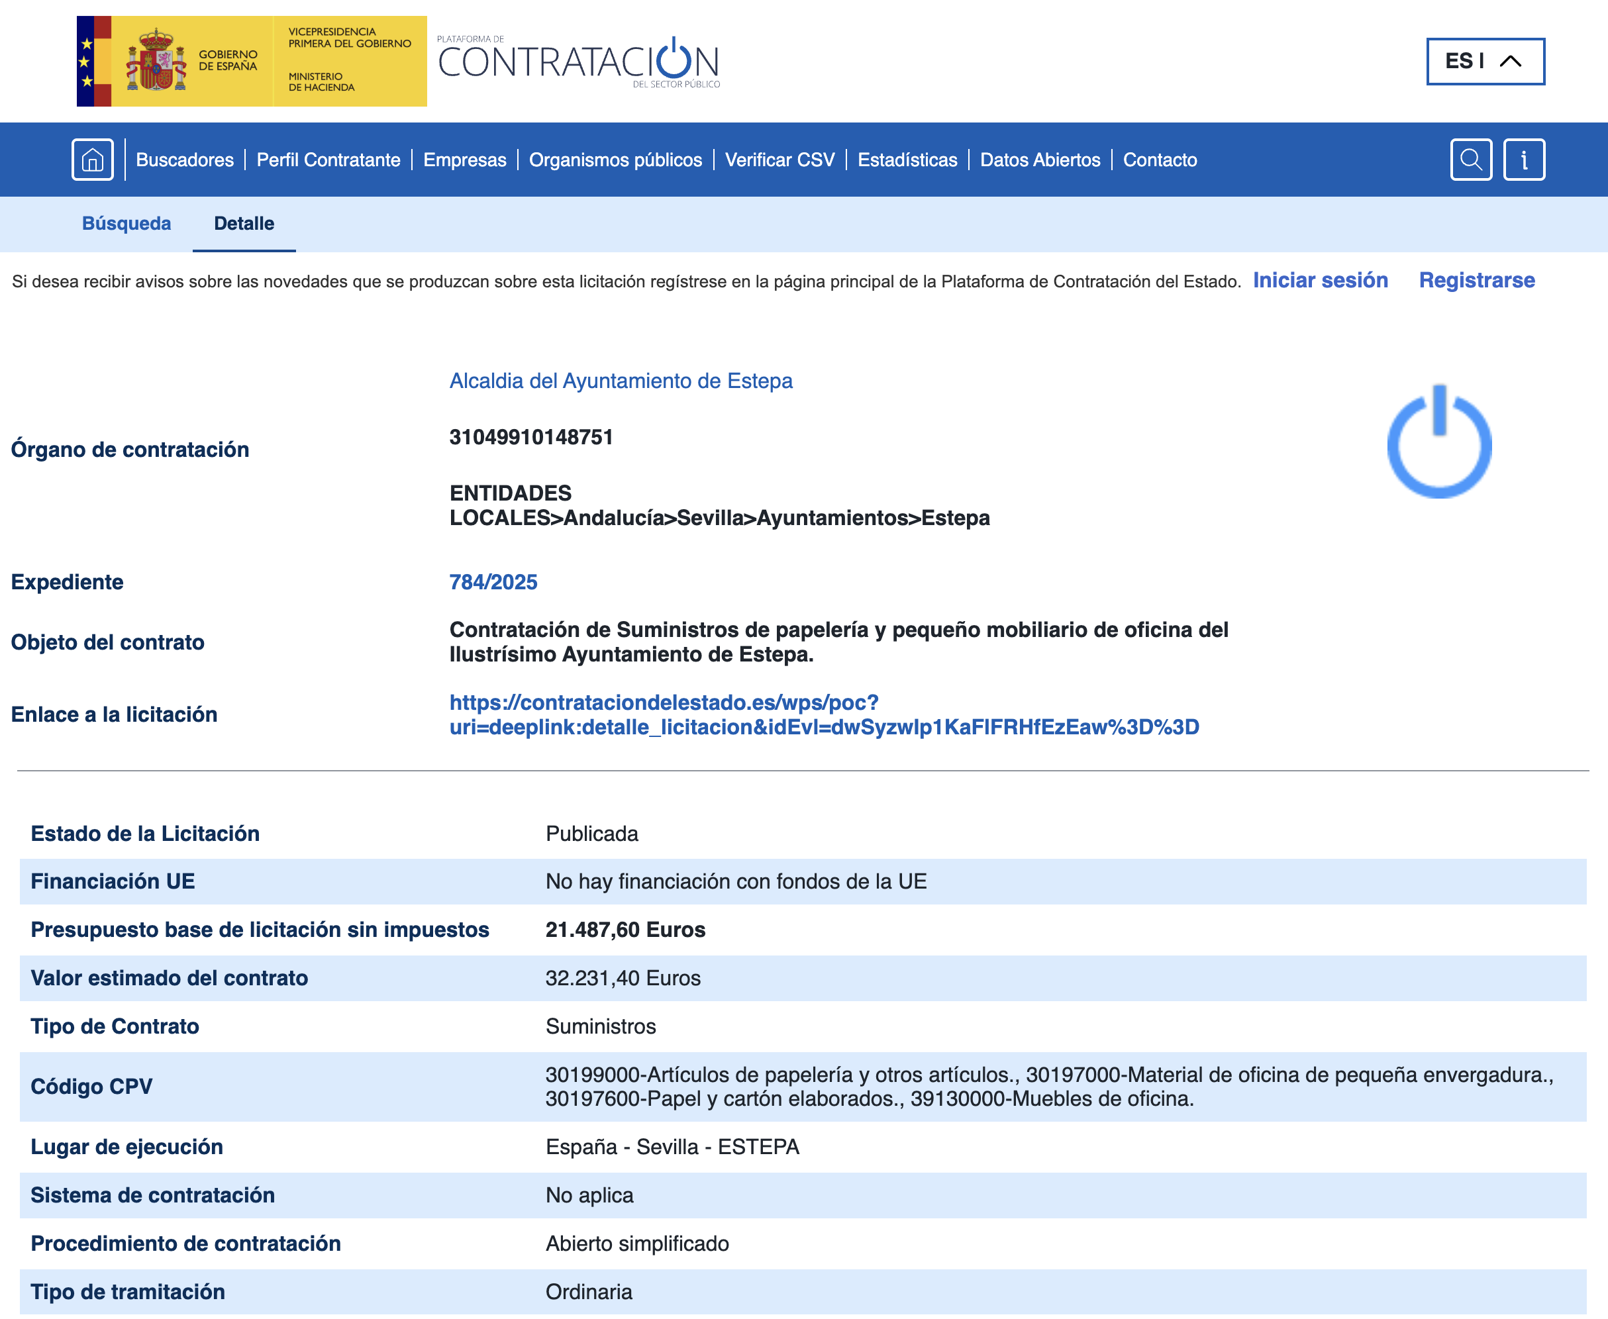Click Iniciar sesión link
The width and height of the screenshot is (1608, 1319).
click(1321, 279)
